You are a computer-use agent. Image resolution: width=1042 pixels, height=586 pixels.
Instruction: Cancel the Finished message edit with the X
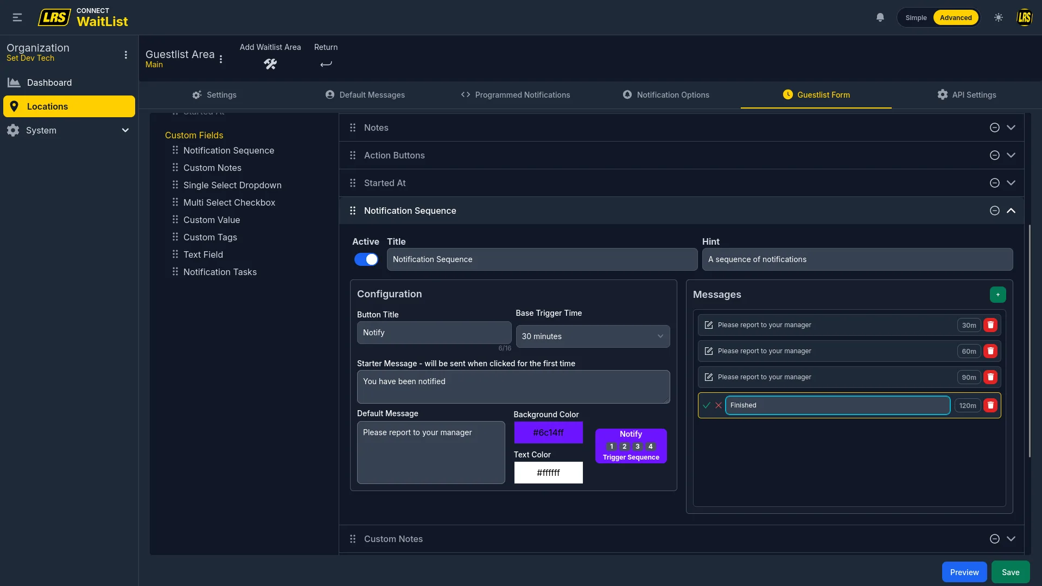719,405
